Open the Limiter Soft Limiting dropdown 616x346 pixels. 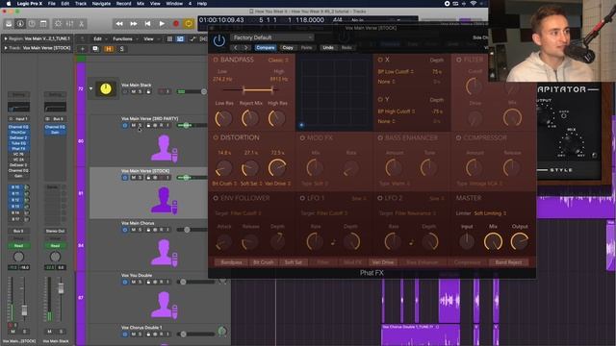tap(490, 213)
